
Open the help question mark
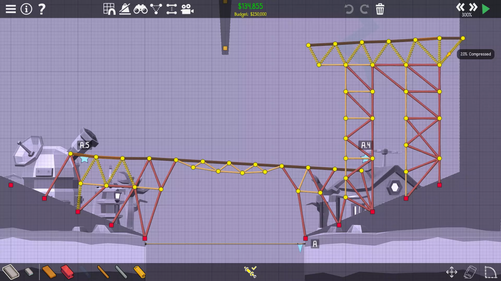pyautogui.click(x=42, y=9)
